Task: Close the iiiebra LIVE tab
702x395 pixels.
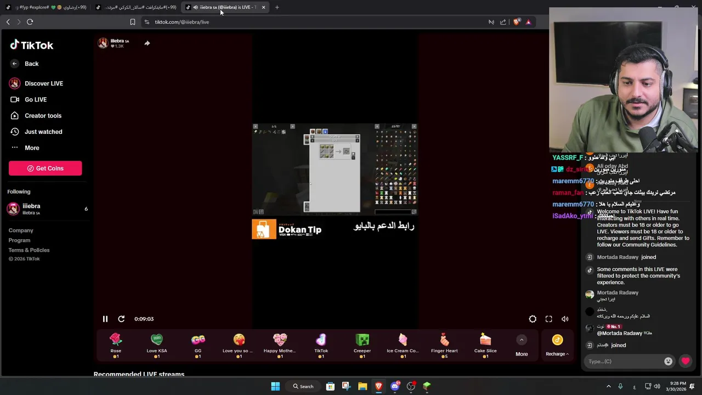Action: [263, 7]
